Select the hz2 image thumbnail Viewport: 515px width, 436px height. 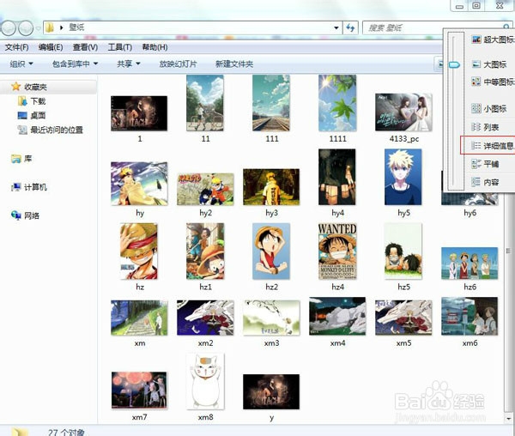click(271, 251)
